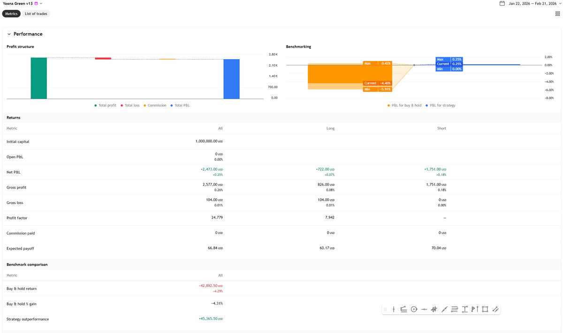Click the Strategy name Yoona Green v13

tap(17, 3)
